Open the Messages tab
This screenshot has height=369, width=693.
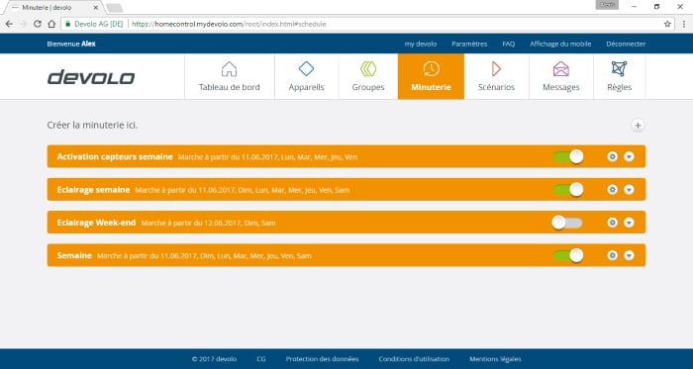561,76
